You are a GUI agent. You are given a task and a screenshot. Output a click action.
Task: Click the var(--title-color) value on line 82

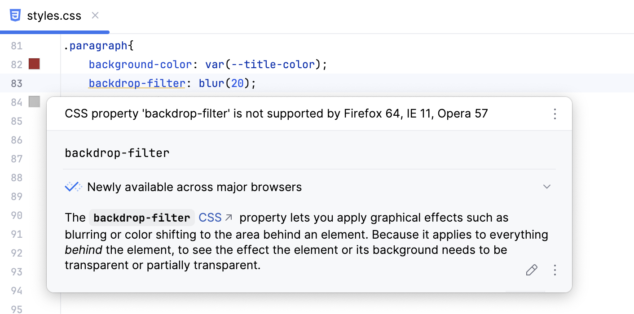265,64
